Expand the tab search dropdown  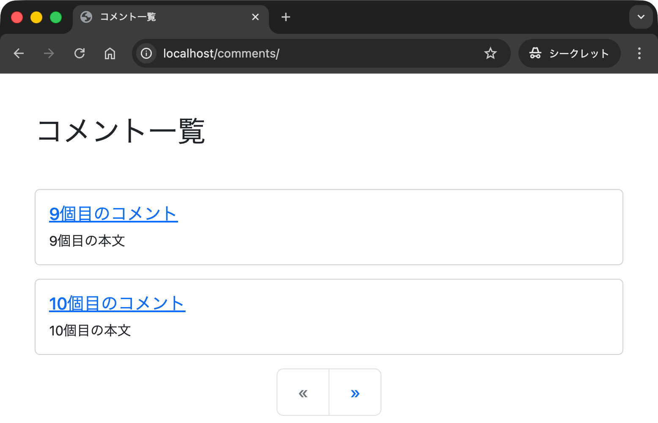pos(641,17)
